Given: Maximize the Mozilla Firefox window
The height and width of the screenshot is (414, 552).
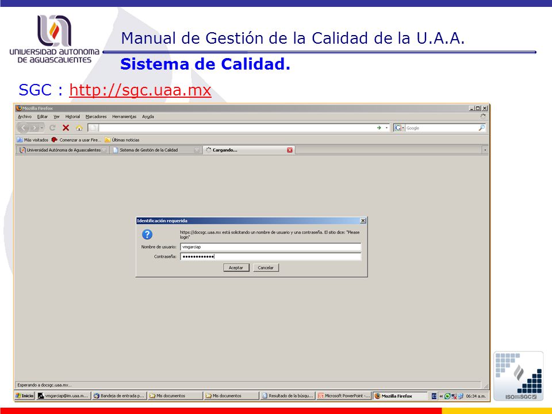Looking at the screenshot, I should tap(478, 109).
